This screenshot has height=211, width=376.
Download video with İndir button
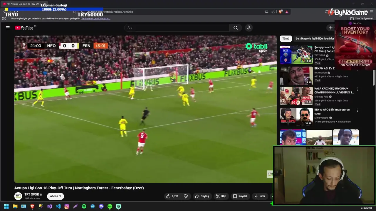pyautogui.click(x=260, y=196)
